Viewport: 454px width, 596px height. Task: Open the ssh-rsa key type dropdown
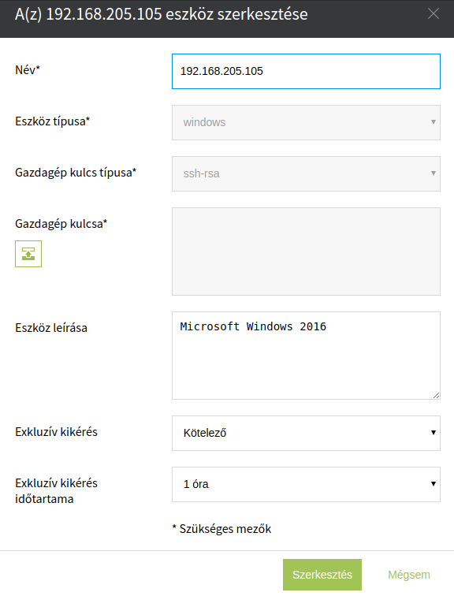306,173
